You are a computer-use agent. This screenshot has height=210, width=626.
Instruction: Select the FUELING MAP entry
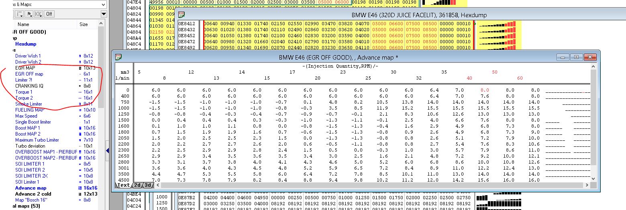(x=30, y=110)
